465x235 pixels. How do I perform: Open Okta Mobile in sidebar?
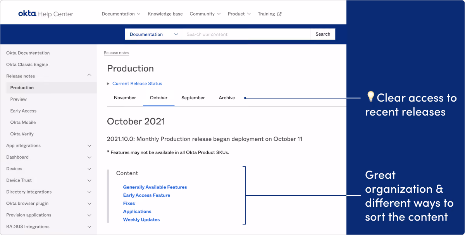coord(23,123)
